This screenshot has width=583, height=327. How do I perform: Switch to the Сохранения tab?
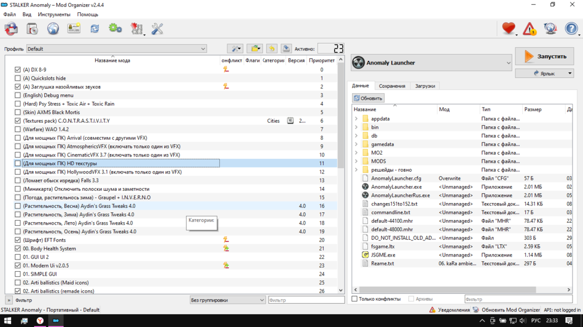(392, 86)
